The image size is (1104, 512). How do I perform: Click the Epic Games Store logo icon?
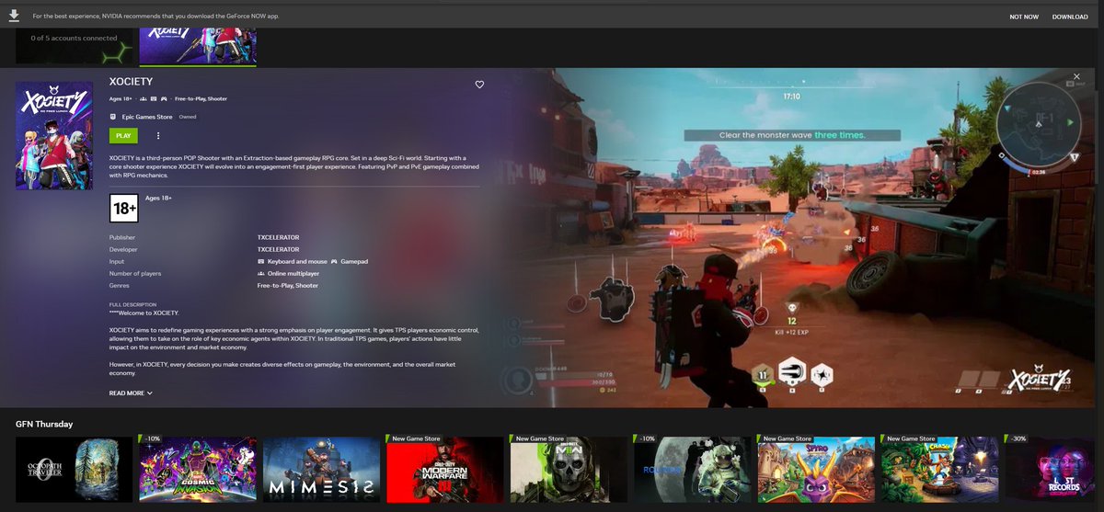113,117
